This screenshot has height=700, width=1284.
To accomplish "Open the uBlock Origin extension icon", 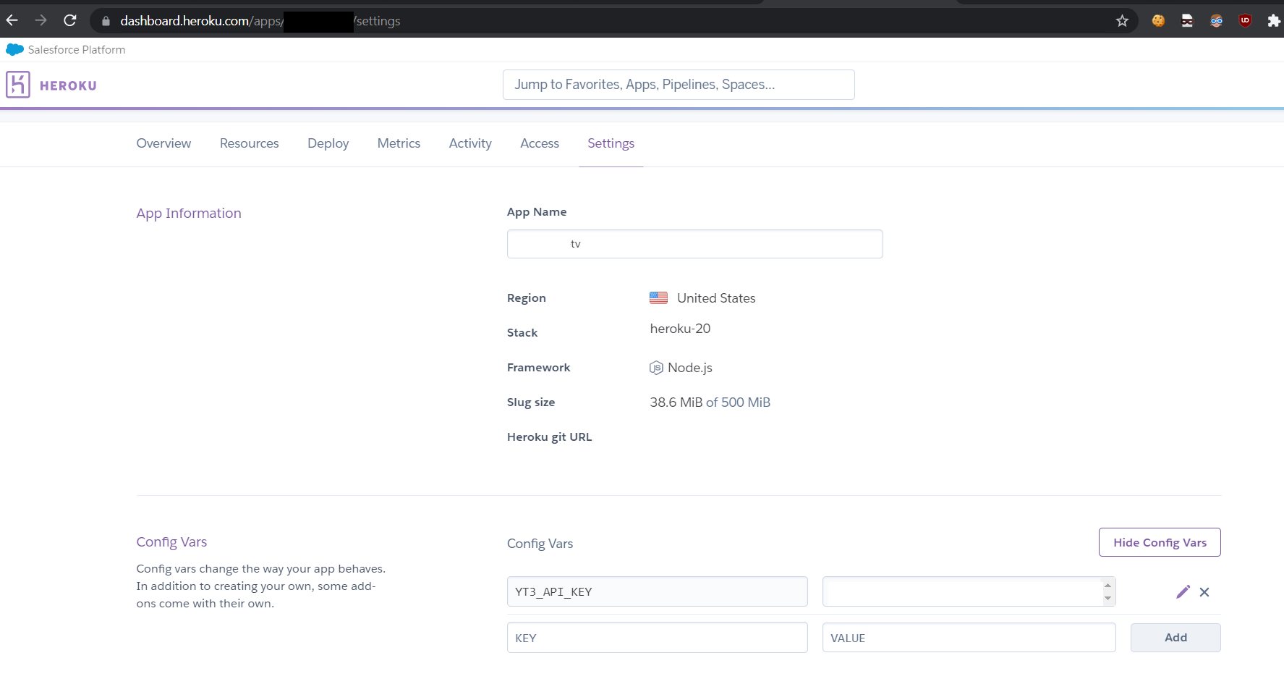I will [x=1245, y=21].
